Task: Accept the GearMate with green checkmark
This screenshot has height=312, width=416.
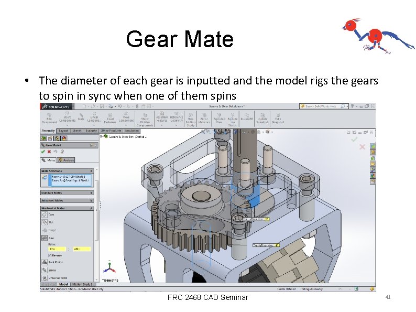Action: [x=43, y=152]
